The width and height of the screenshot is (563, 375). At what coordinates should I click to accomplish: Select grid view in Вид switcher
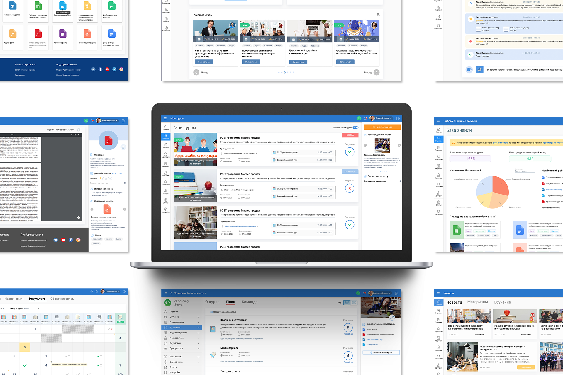354,303
